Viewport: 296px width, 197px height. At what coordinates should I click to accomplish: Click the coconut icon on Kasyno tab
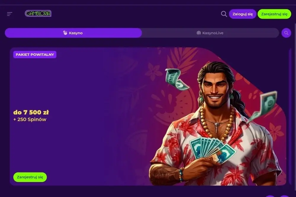65,33
